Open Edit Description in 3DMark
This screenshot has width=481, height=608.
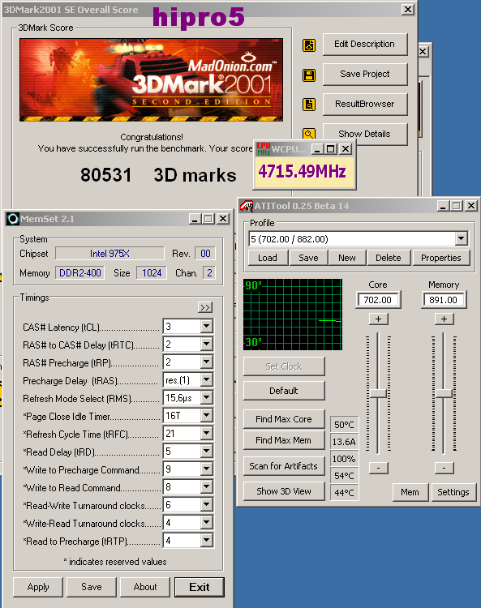click(365, 45)
